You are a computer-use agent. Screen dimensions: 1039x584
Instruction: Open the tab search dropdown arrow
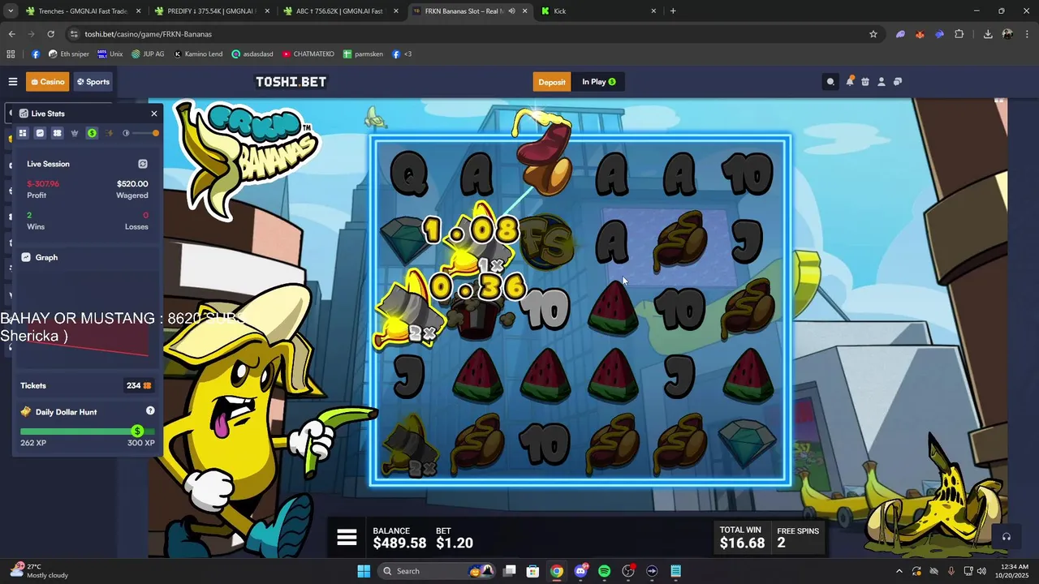point(11,11)
